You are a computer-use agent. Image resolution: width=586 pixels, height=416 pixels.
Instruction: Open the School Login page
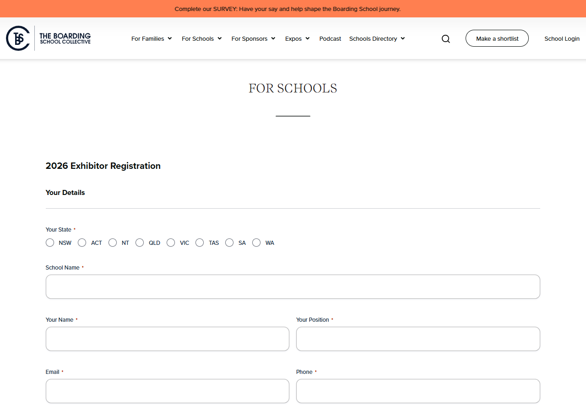pos(562,38)
